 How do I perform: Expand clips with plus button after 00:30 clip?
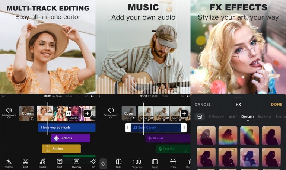87,113
